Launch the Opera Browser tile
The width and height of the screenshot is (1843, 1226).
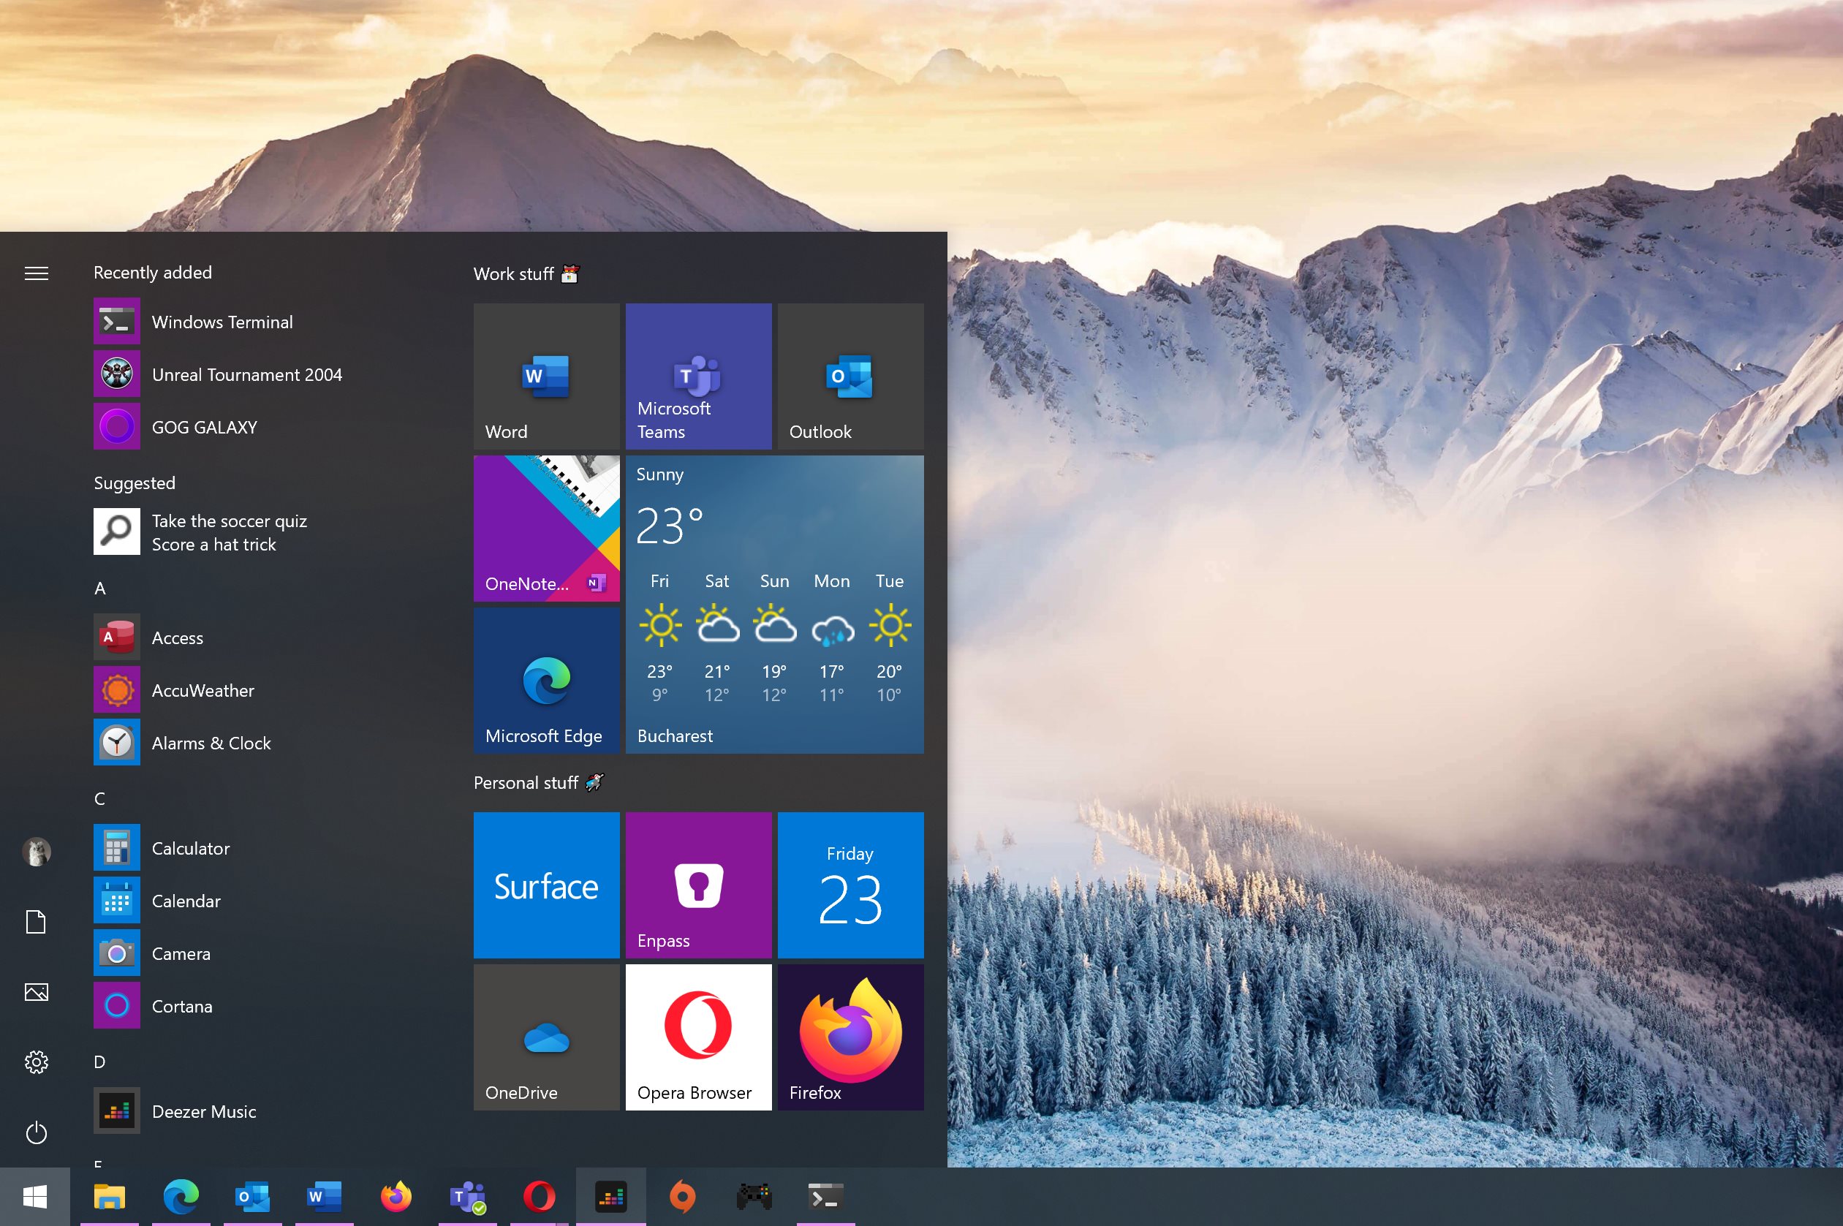[698, 1037]
